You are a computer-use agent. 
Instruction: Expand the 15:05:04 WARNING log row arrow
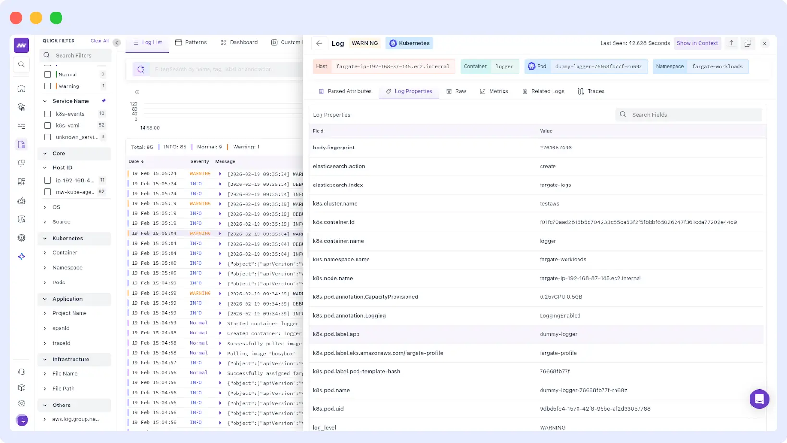coord(220,234)
